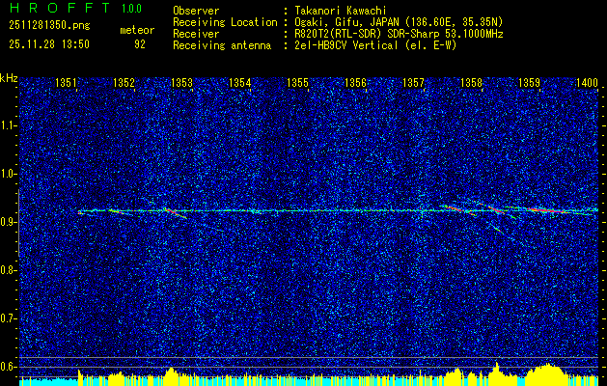Screen dimensions: 607x386
Task: Click the Ogaki, Gifu, JAPAN location text
Action: 399,22
